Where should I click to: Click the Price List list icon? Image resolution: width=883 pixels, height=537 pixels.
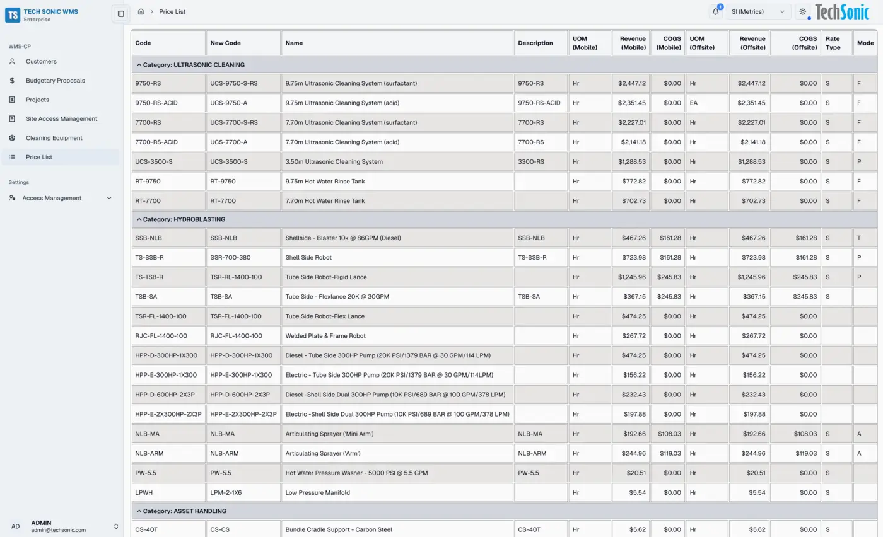(12, 157)
